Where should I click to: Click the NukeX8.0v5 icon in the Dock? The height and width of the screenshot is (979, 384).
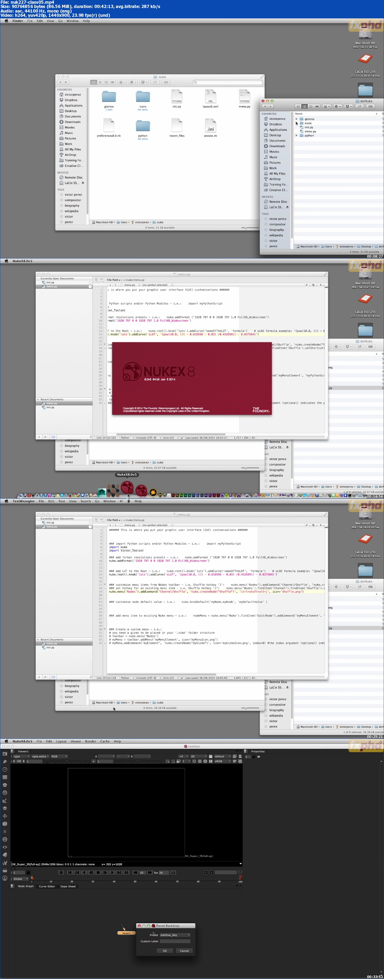[x=127, y=488]
